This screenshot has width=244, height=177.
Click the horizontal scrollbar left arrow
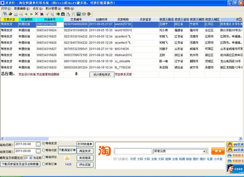point(2,138)
